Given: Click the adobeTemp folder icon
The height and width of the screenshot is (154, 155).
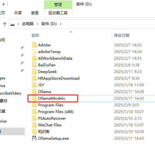Looking at the screenshot, I should [x=34, y=51].
